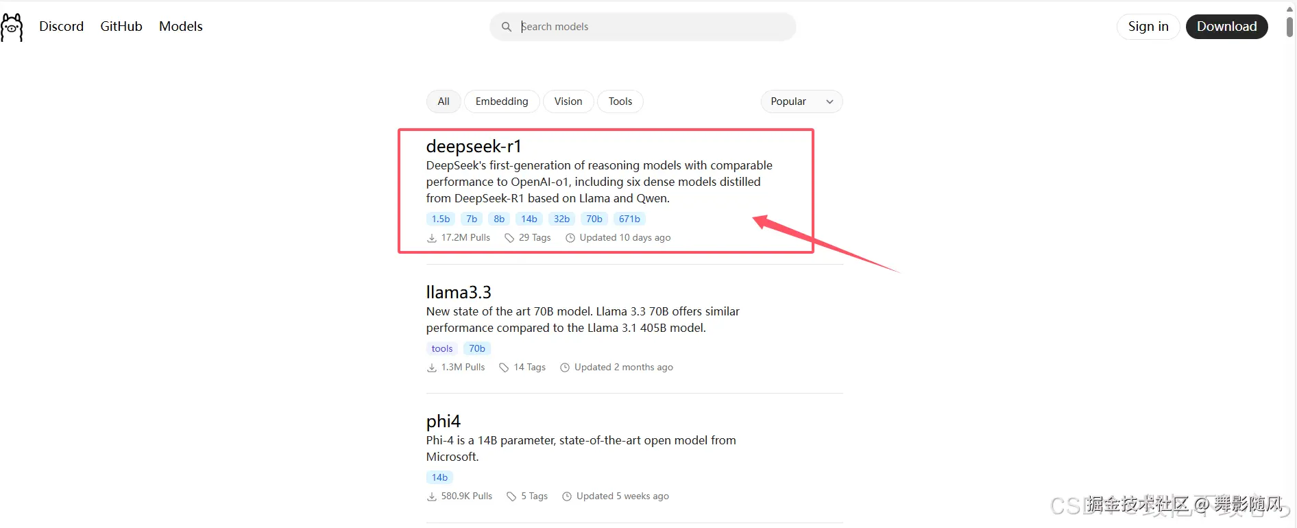Focus the Search models field

(642, 27)
